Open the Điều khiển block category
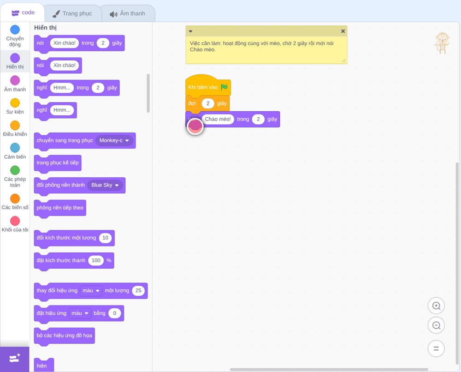Screen dimensions: 461x372 [15, 129]
